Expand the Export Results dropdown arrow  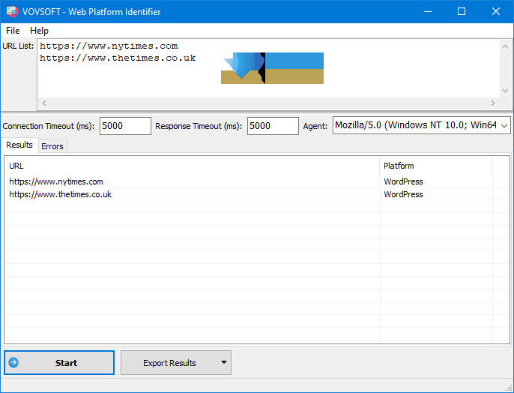224,362
